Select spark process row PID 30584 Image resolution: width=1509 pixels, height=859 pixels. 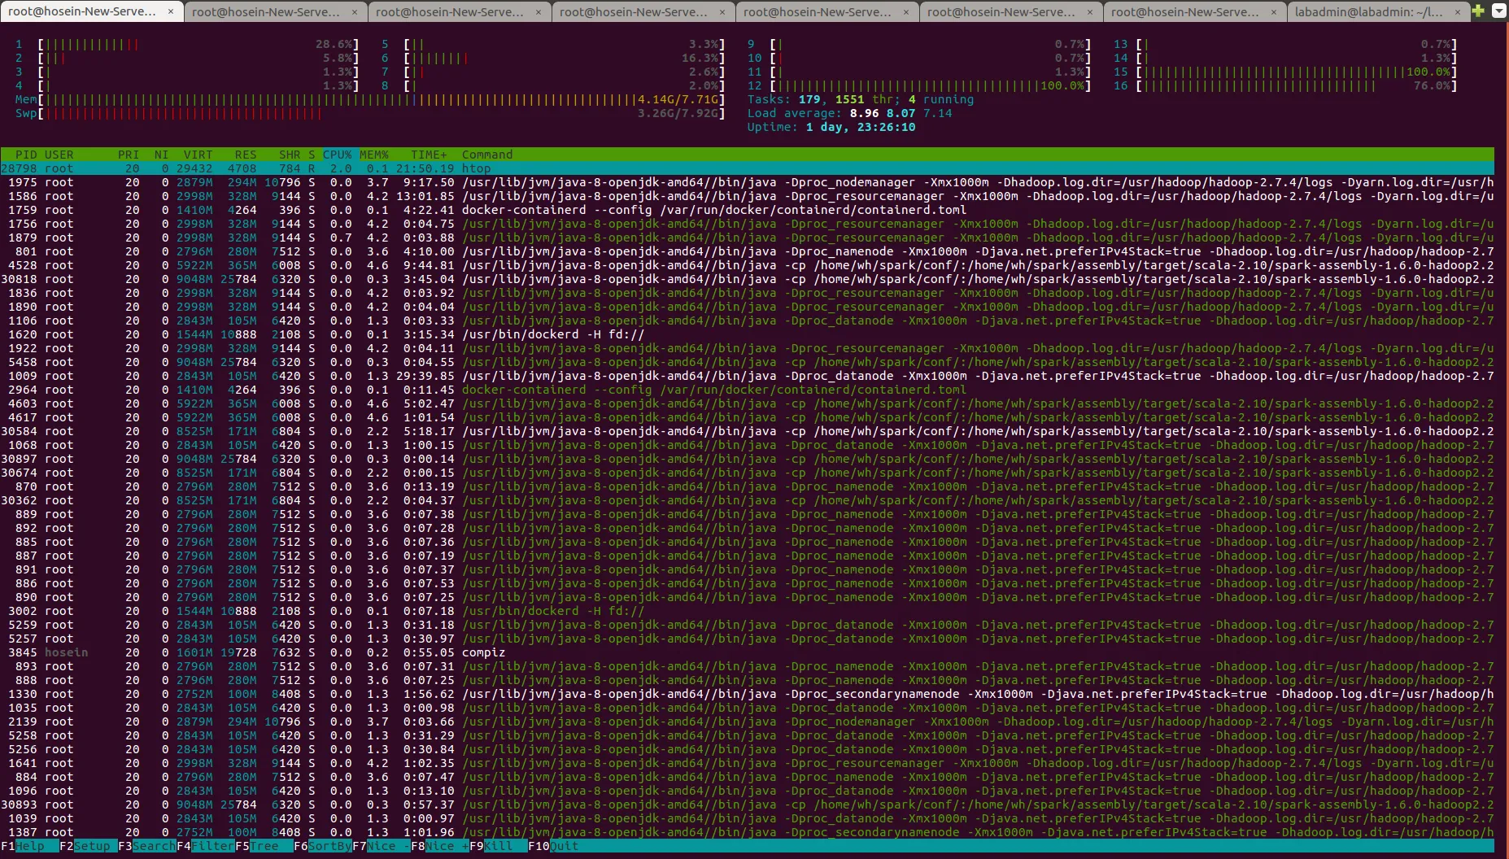click(747, 431)
